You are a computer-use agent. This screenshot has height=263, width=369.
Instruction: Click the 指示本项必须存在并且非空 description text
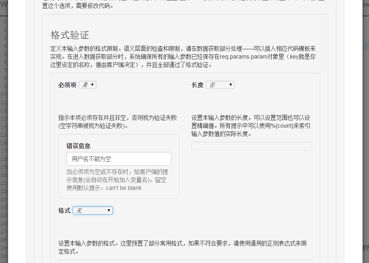click(118, 122)
